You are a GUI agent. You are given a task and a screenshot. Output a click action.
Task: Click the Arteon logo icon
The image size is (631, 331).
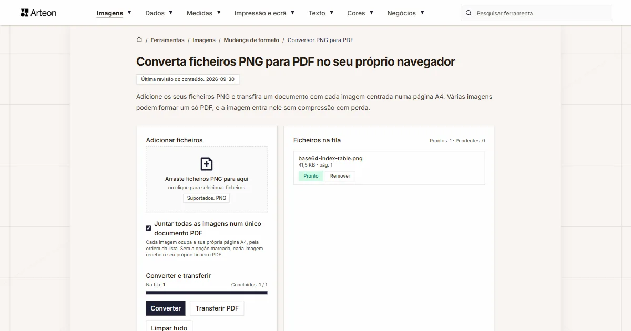pos(24,13)
